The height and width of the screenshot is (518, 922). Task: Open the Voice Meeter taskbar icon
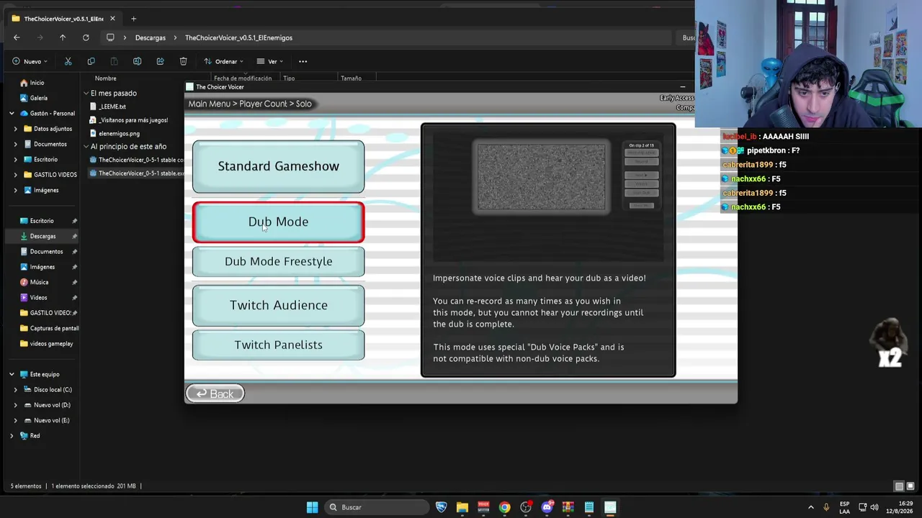pyautogui.click(x=483, y=507)
